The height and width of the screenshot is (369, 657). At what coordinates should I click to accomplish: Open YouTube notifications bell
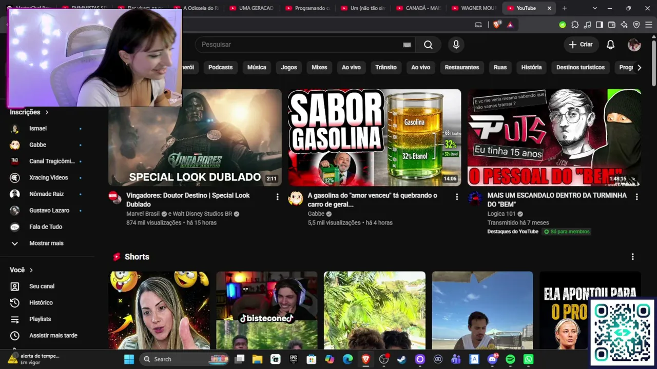[x=610, y=45]
